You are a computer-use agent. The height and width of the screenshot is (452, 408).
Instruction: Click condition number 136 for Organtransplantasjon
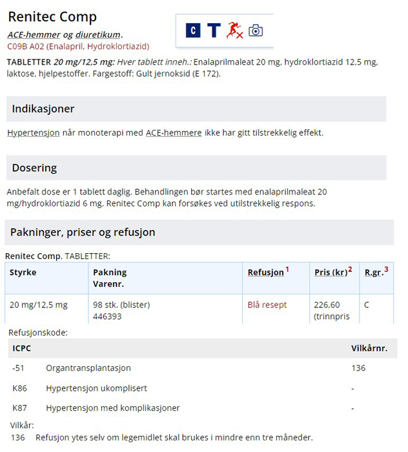coord(358,368)
